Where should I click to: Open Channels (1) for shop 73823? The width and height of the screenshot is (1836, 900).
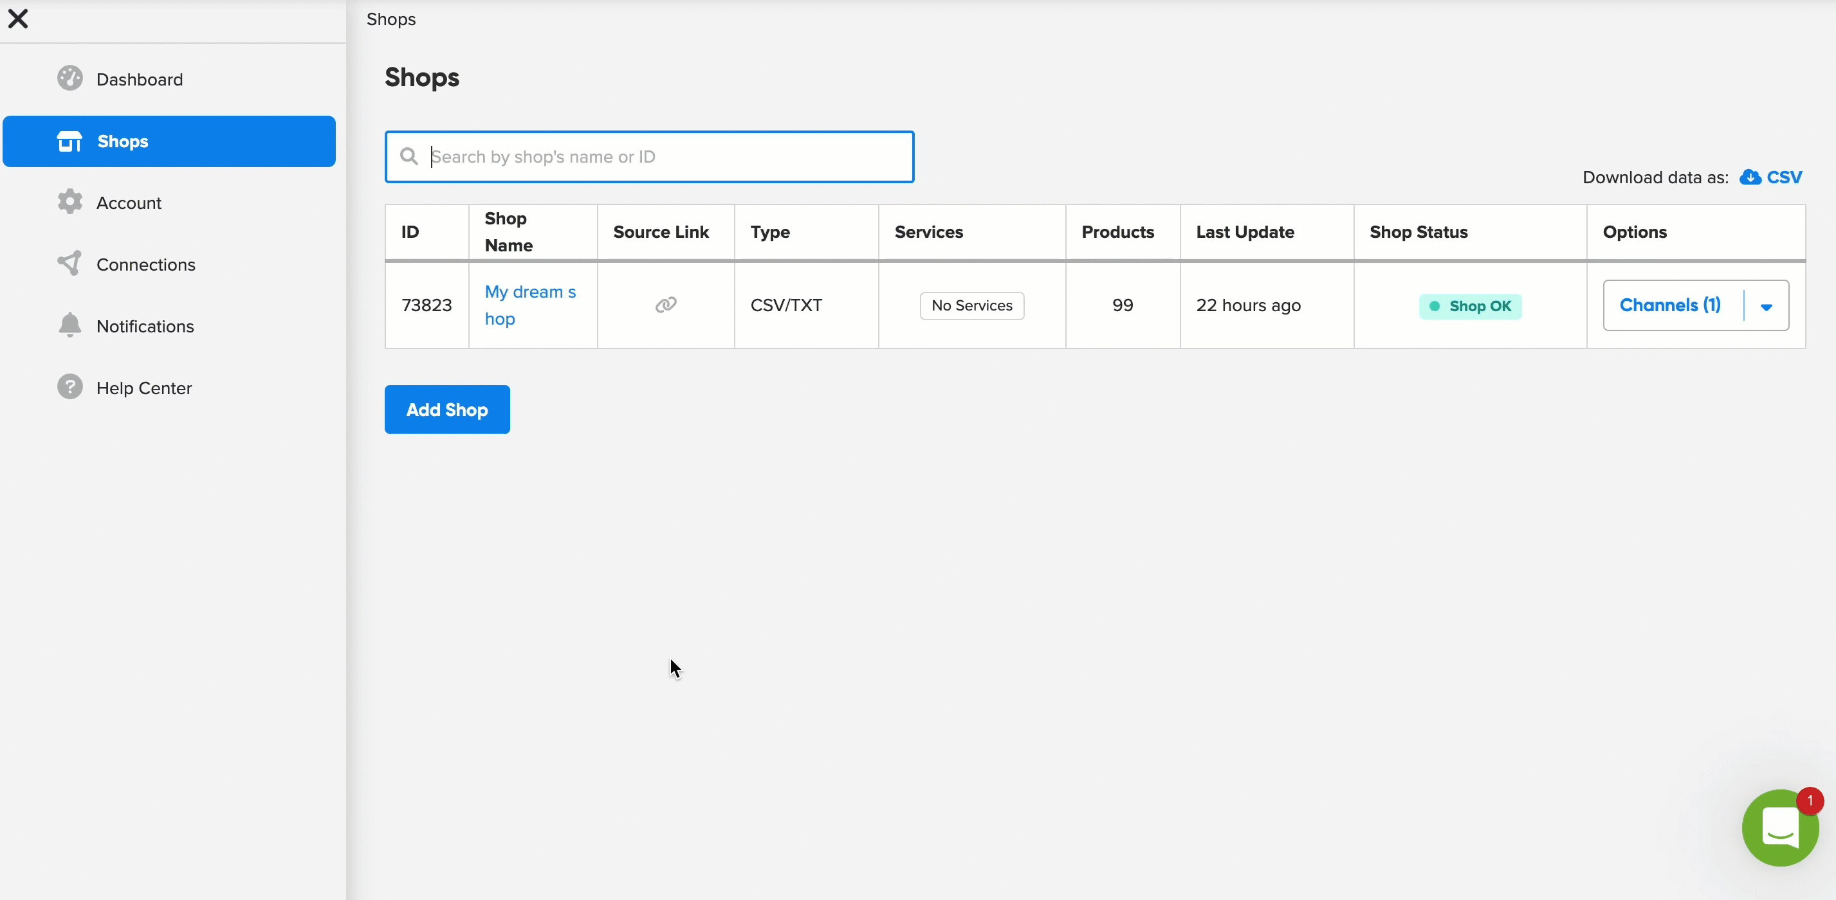[x=1670, y=305]
